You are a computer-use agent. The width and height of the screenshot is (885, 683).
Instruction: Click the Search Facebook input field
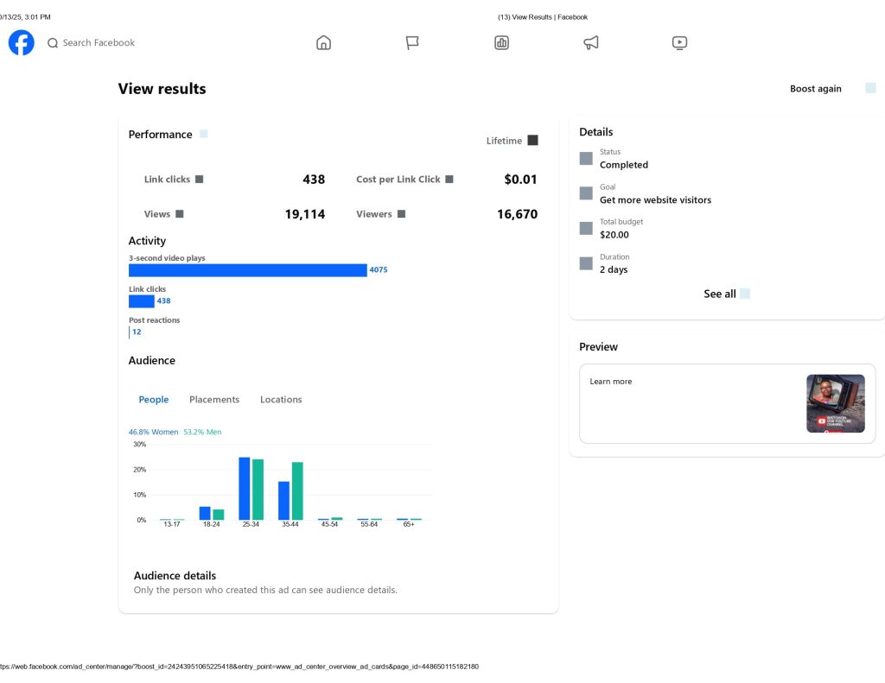[99, 42]
